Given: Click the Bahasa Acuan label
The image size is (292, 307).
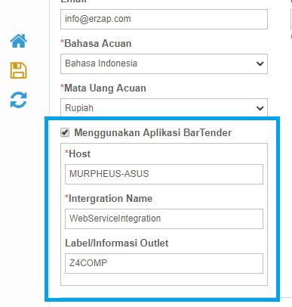Looking at the screenshot, I should (x=96, y=43).
